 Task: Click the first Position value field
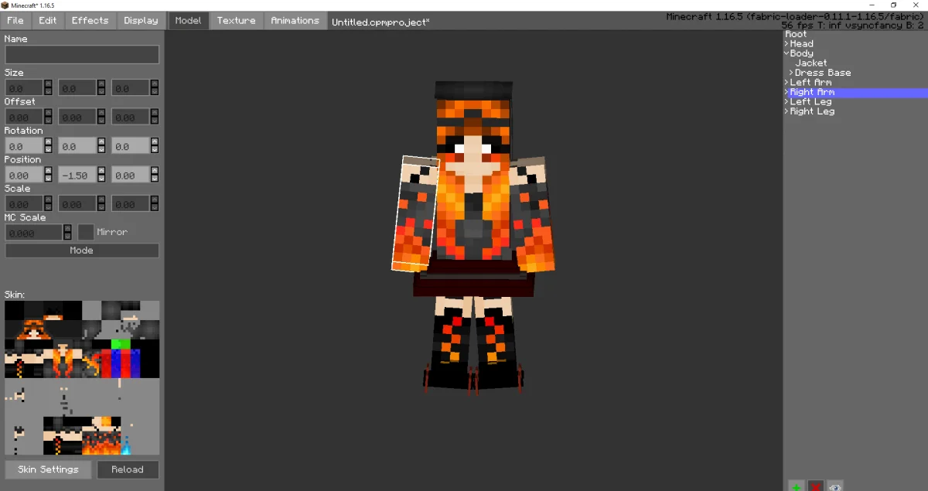tap(24, 175)
